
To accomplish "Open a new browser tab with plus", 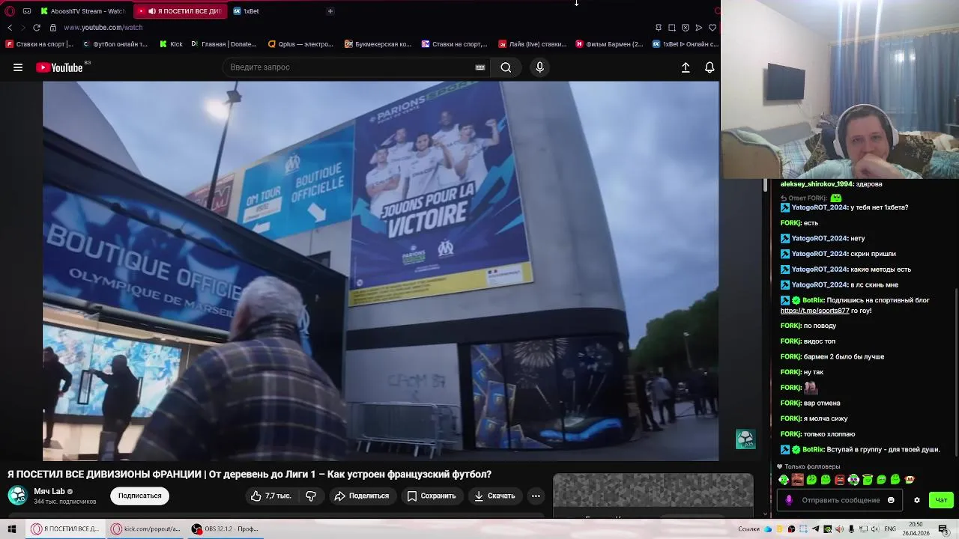I will (330, 11).
